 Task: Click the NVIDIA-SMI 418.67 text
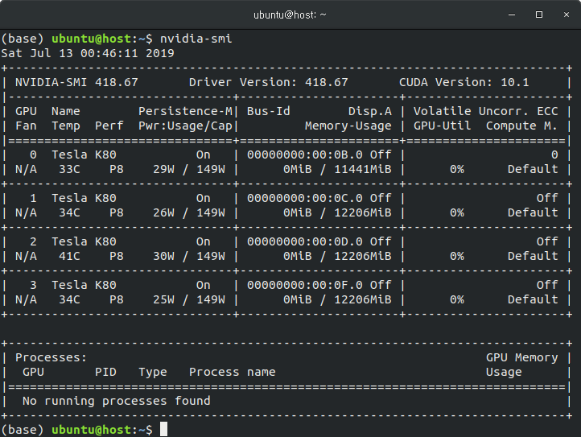click(x=76, y=82)
